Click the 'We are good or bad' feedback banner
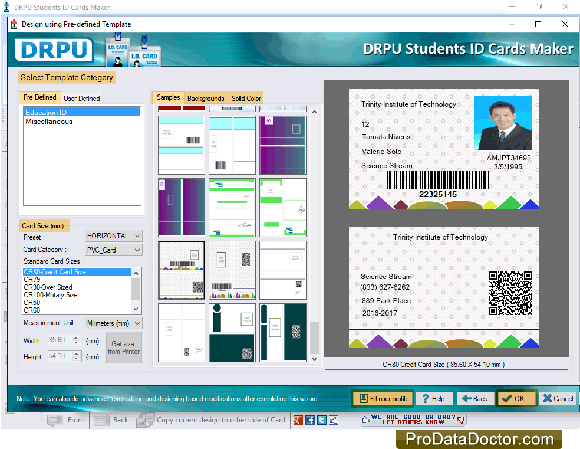Screen dimensions: 580x449 click(413, 419)
